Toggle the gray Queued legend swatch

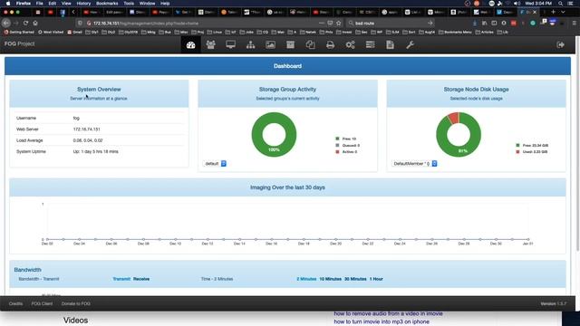click(x=337, y=145)
